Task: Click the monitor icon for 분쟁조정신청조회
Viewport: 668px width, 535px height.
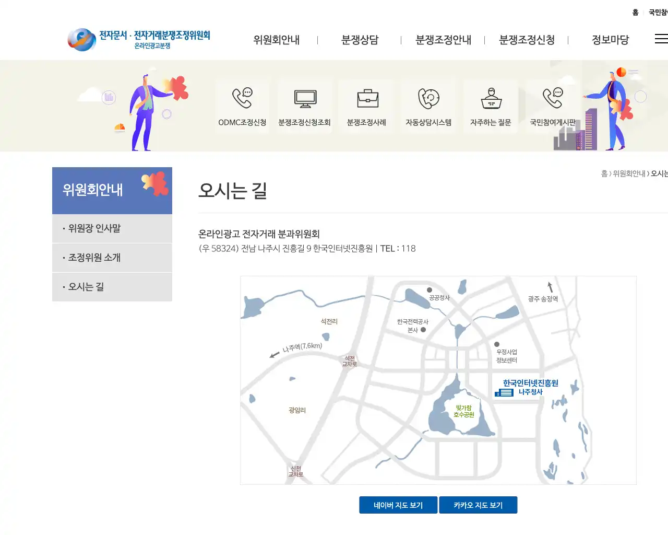Action: point(305,106)
